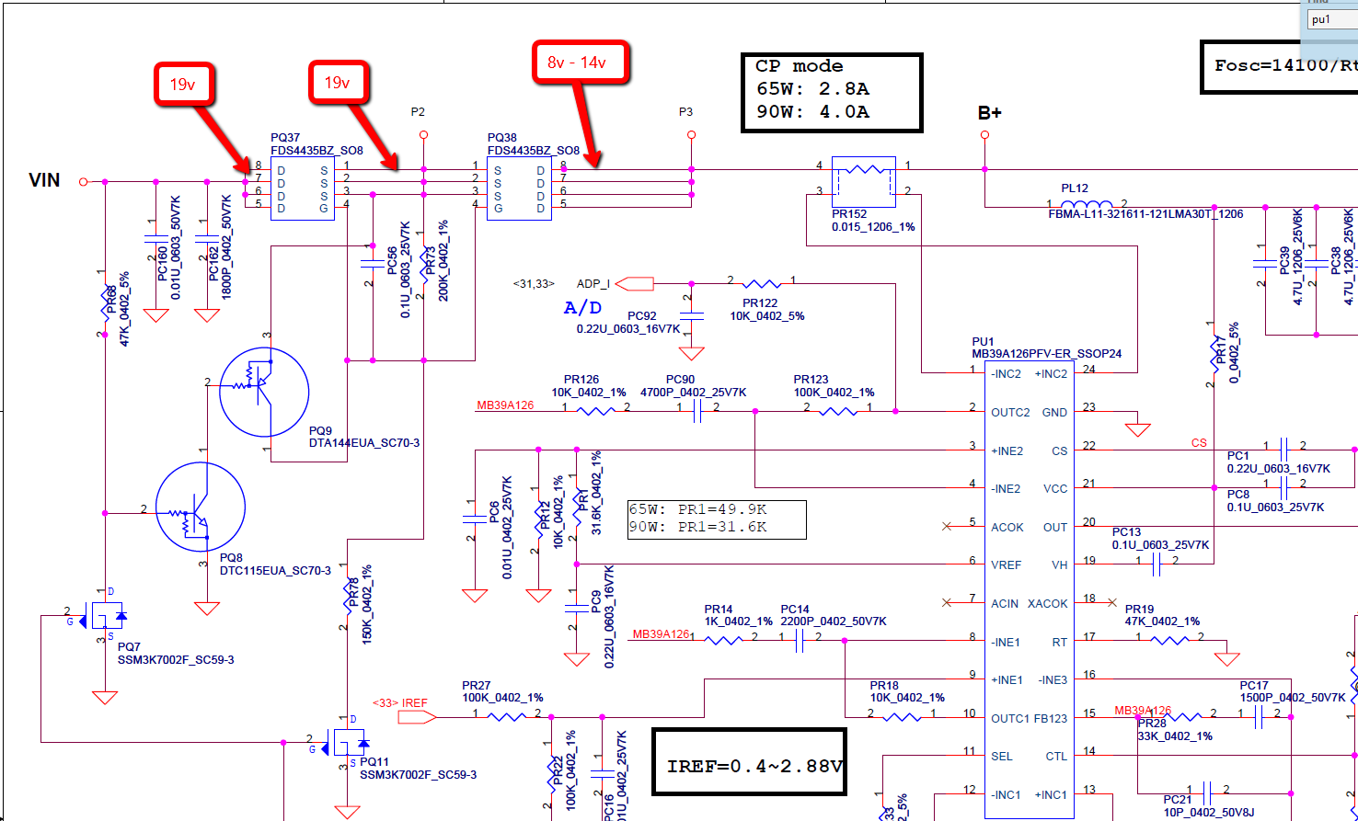This screenshot has width=1358, height=821.
Task: Select the PC13 capacitor label
Action: [x=1126, y=532]
